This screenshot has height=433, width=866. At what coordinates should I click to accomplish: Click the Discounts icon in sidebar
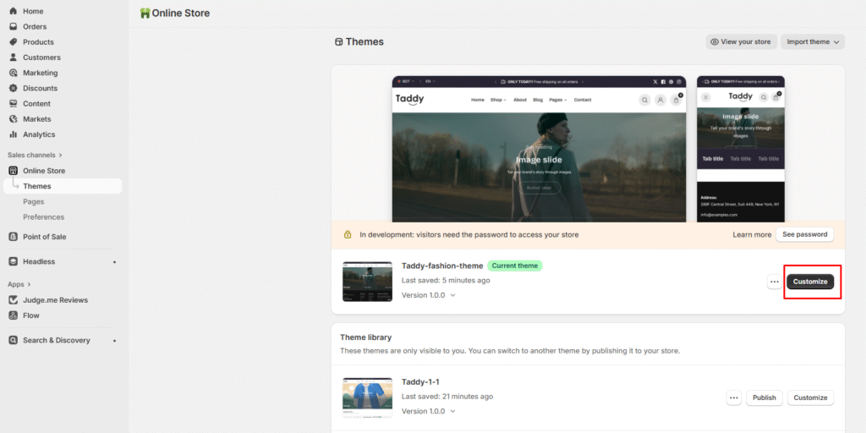pos(14,88)
